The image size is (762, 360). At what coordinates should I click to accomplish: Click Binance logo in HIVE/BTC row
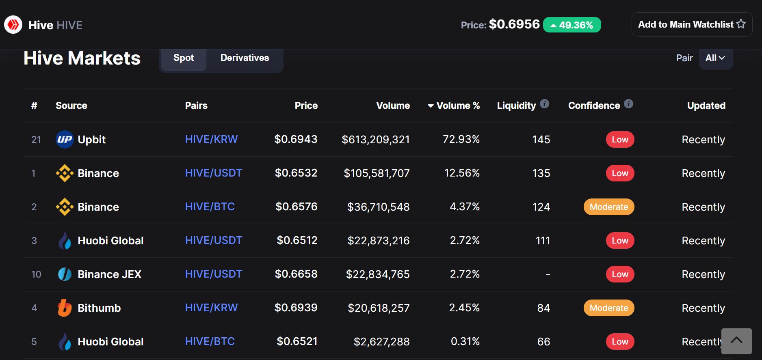[65, 207]
